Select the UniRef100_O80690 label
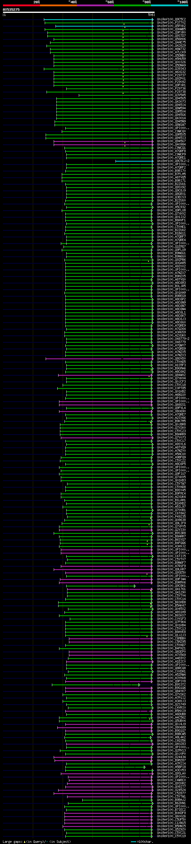This screenshot has height=844, width=191. coord(171,411)
